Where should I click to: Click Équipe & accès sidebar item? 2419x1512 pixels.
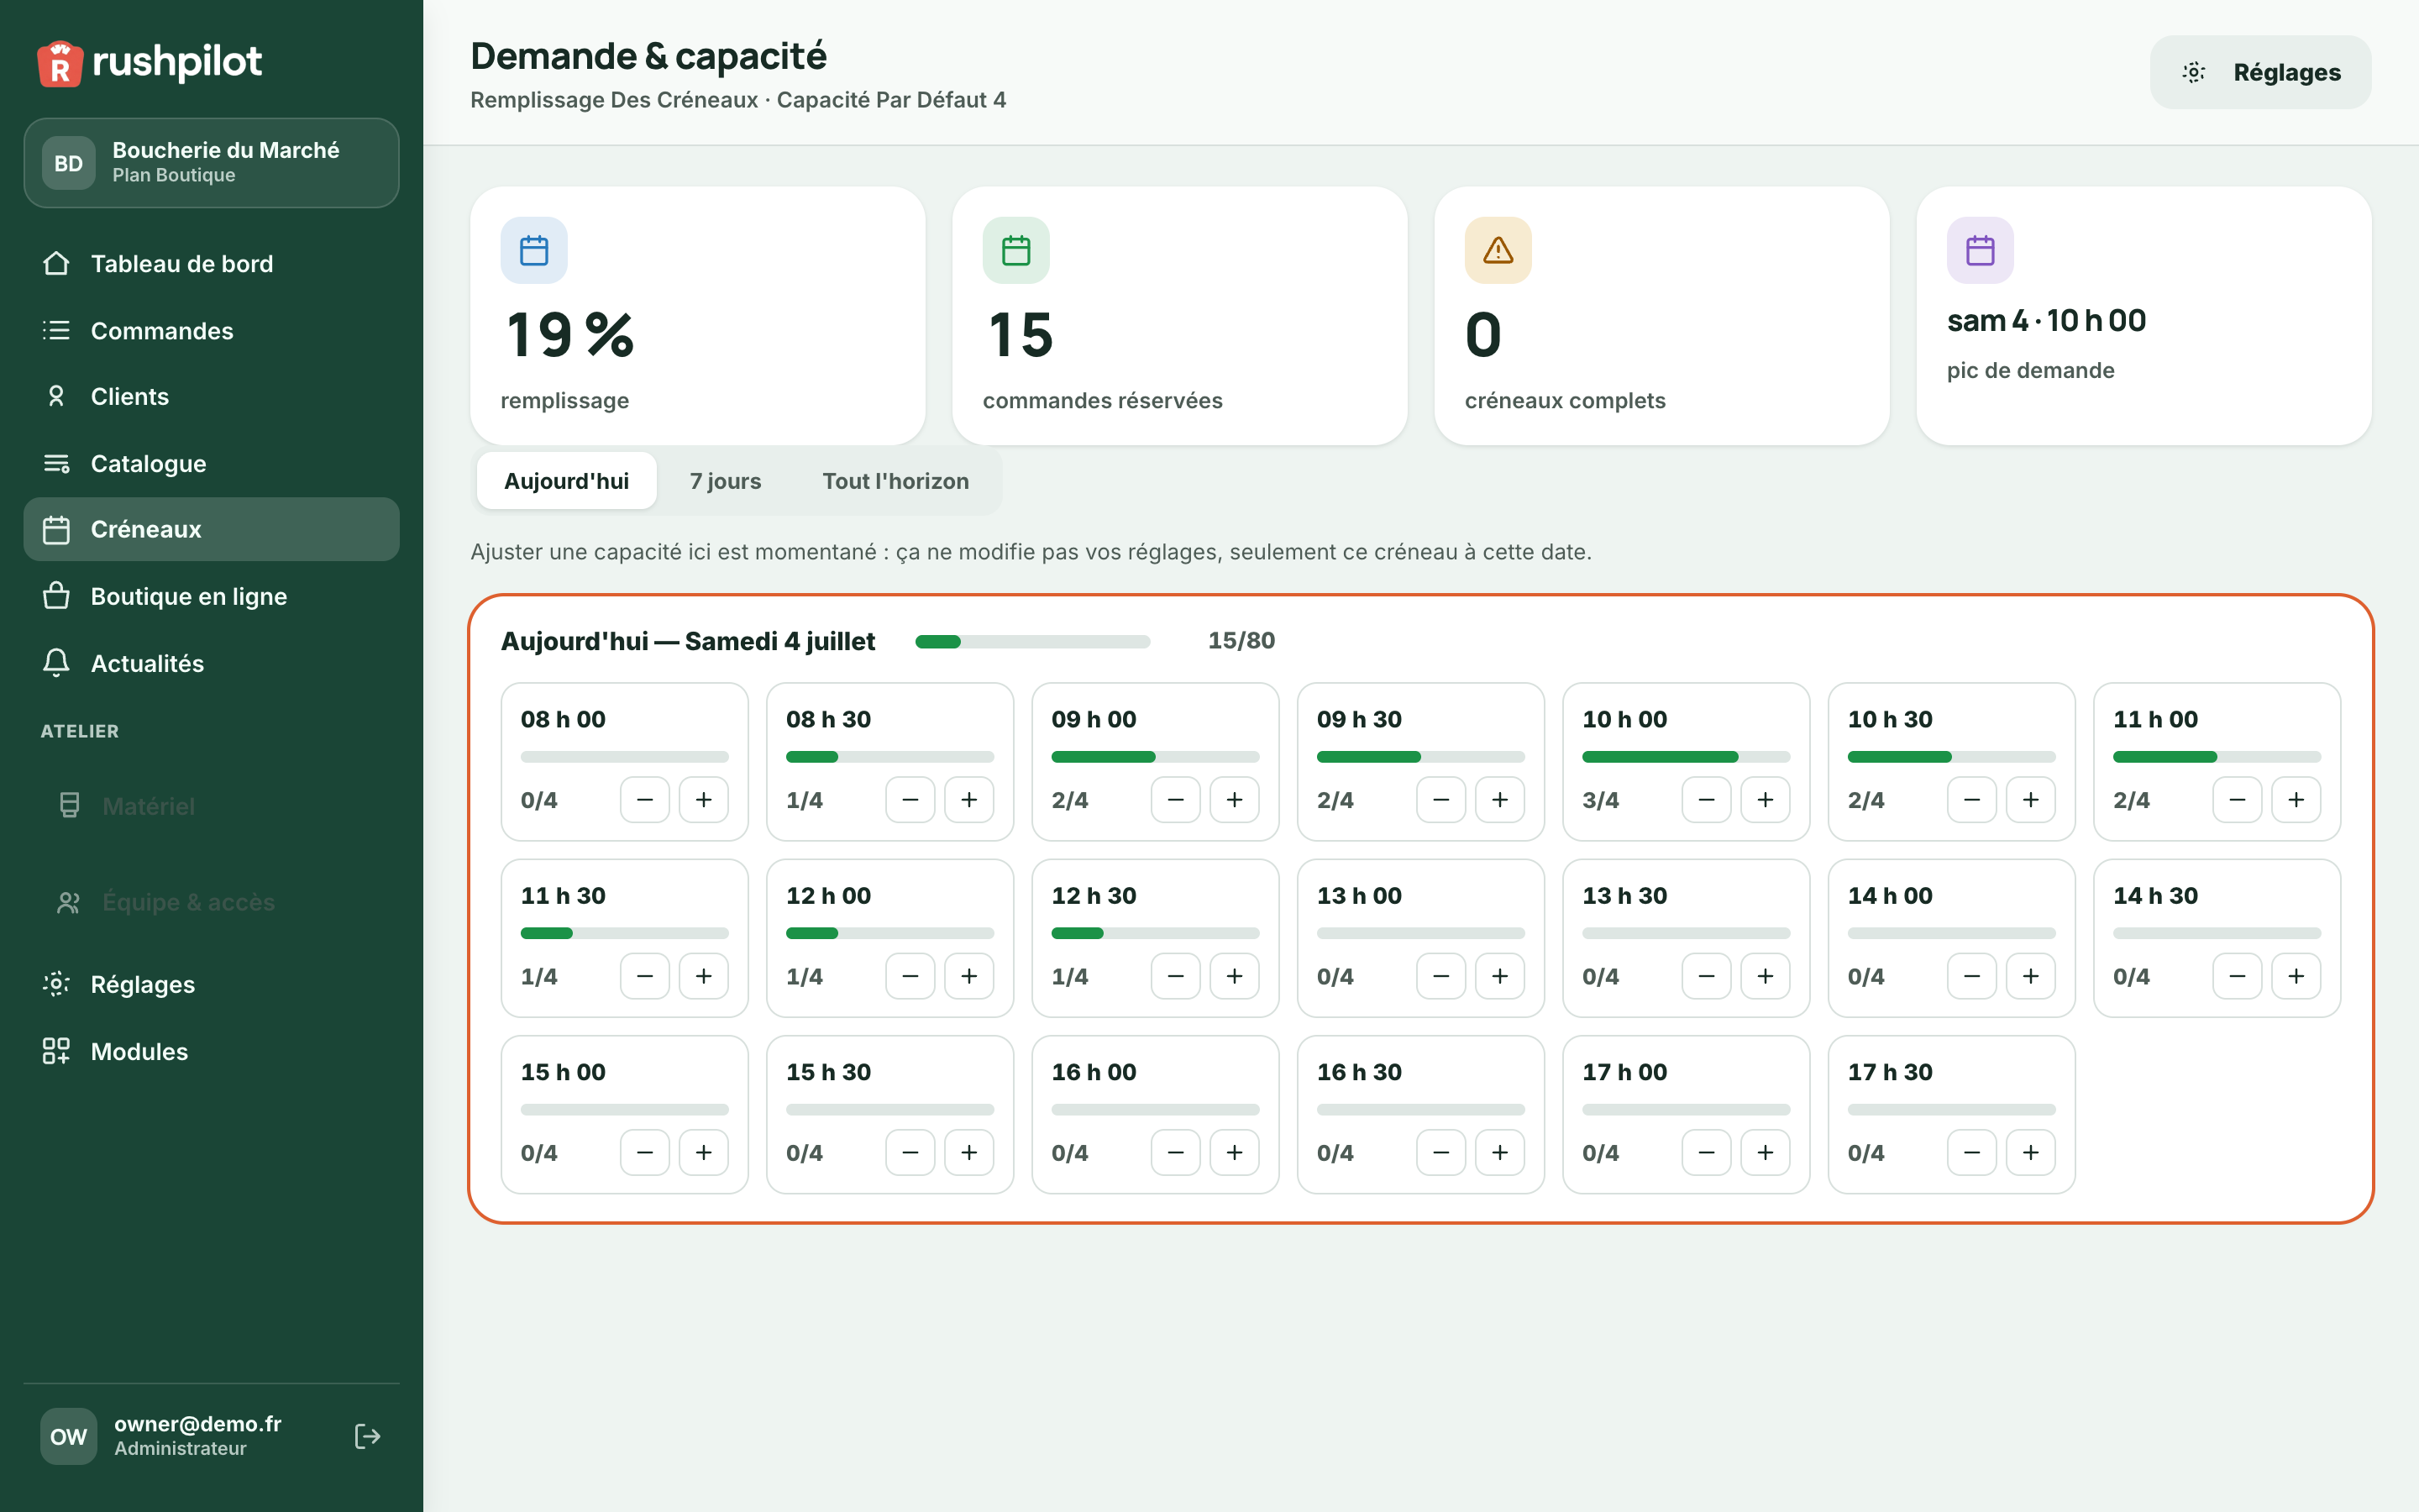[211, 902]
